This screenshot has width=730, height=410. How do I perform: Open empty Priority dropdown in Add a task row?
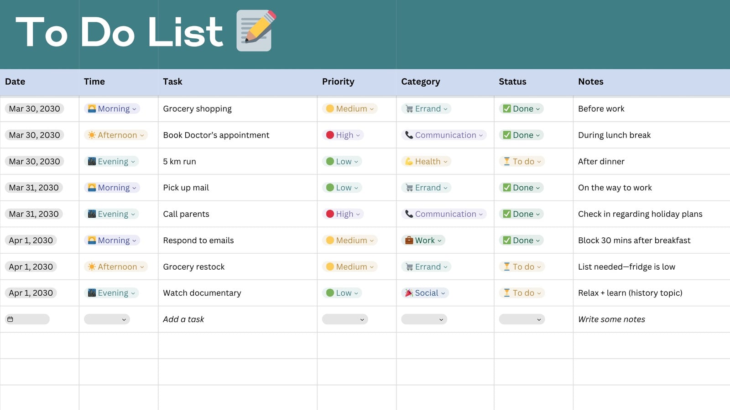tap(345, 319)
